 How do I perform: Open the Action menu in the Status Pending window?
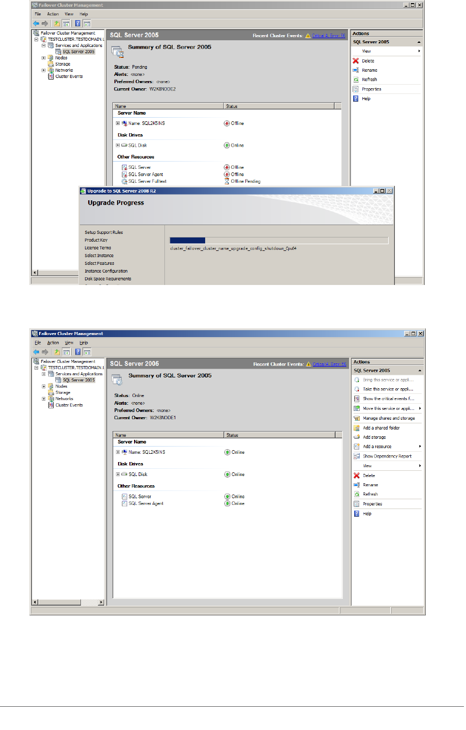pyautogui.click(x=53, y=14)
